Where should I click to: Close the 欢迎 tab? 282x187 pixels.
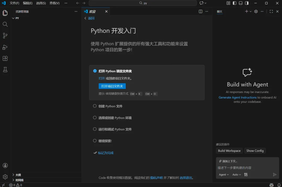[x=106, y=11]
